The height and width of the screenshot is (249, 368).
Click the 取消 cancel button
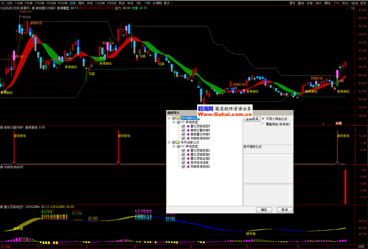[x=285, y=210]
